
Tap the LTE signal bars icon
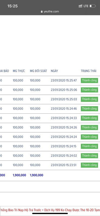81,6
